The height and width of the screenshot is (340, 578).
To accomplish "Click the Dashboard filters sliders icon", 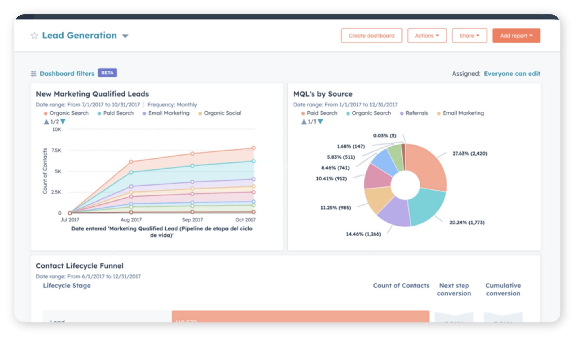I will coord(34,74).
